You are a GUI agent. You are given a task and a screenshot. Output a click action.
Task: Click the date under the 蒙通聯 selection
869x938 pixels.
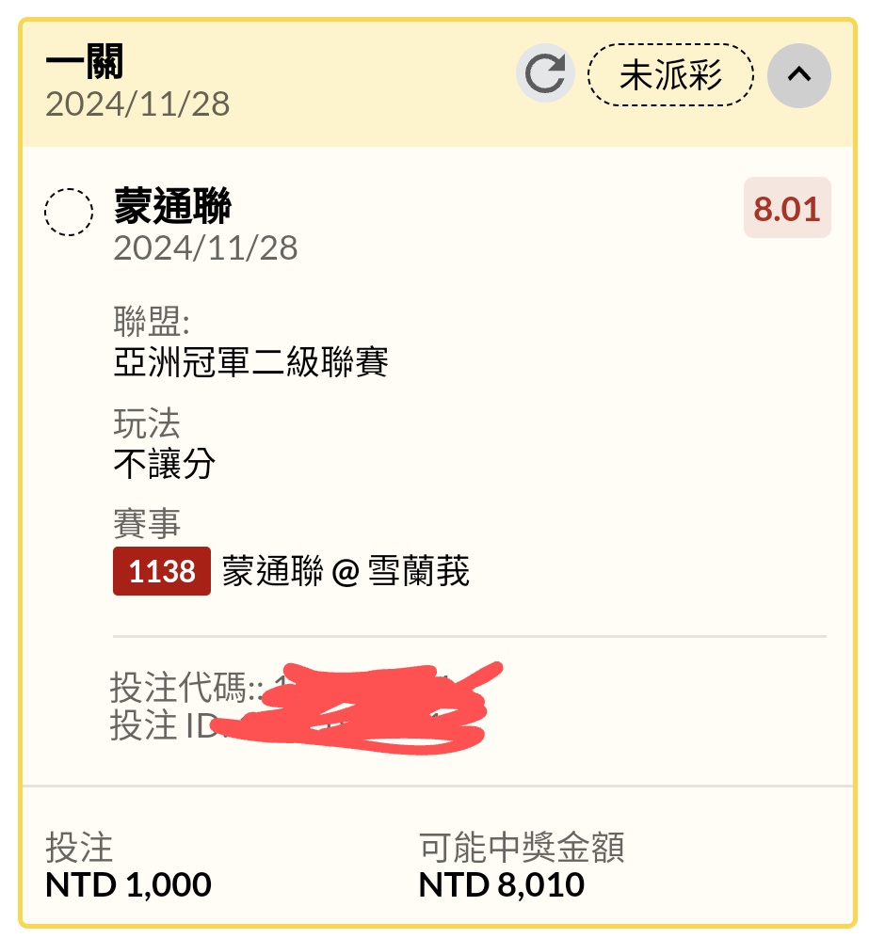coord(205,248)
